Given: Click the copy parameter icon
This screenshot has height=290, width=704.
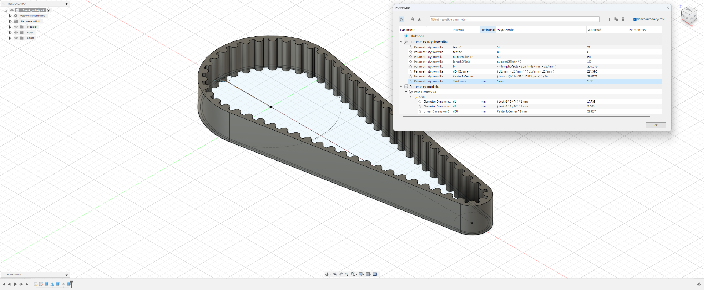Looking at the screenshot, I should (x=616, y=19).
